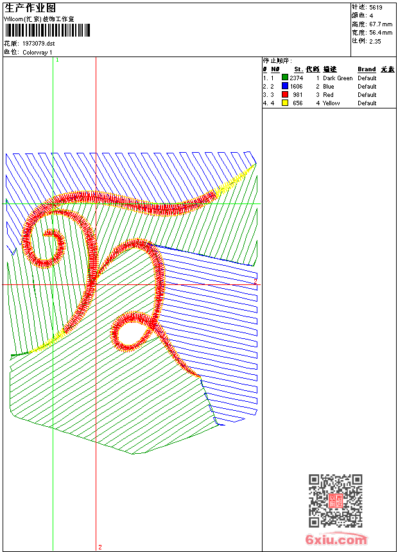The width and height of the screenshot is (398, 552).
Task: Click the Yellow row's stitch count 656
Action: 297,103
